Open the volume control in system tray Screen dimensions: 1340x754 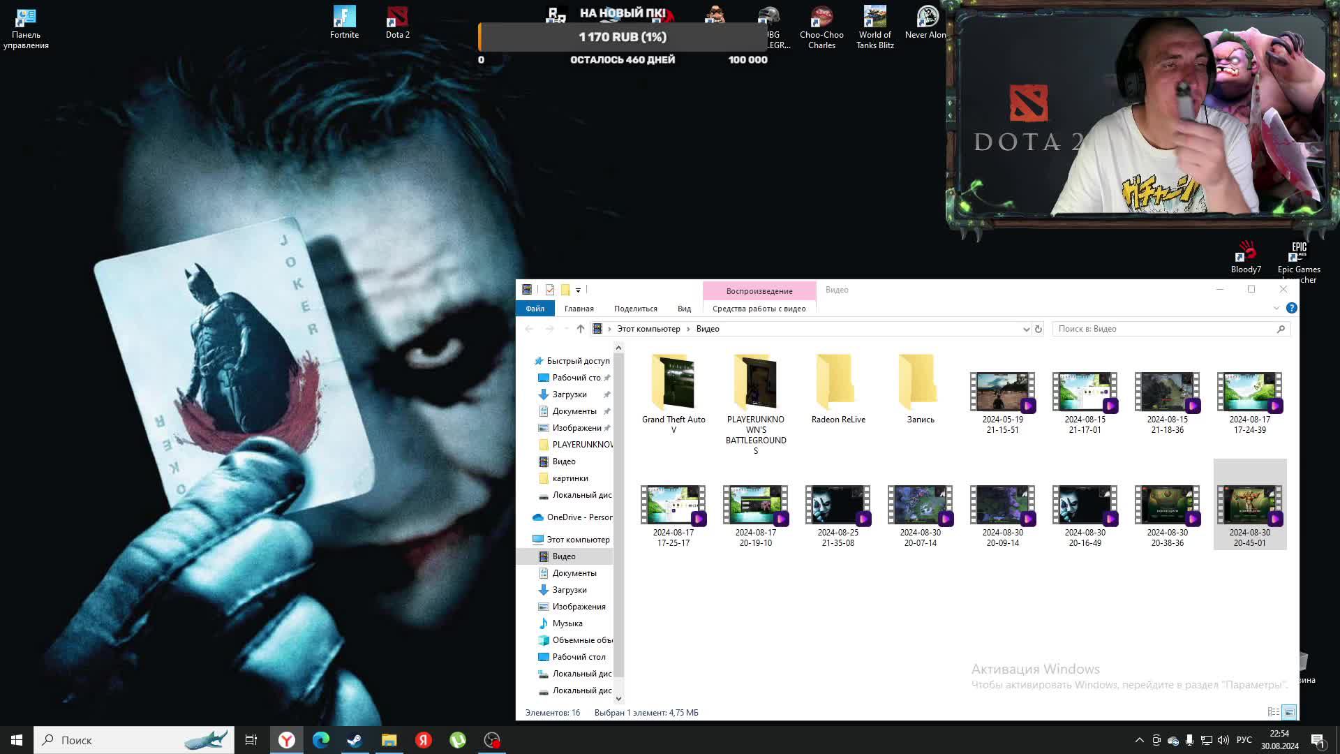click(1223, 740)
